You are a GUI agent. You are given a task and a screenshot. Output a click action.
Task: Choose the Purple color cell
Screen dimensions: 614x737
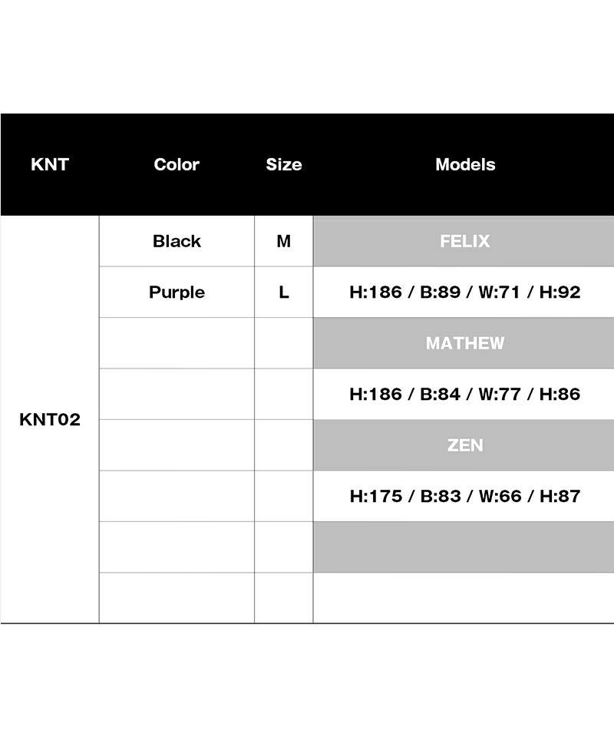click(177, 292)
